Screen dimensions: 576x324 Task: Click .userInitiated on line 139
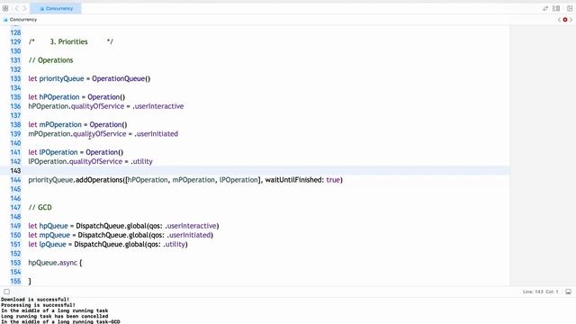coord(156,134)
